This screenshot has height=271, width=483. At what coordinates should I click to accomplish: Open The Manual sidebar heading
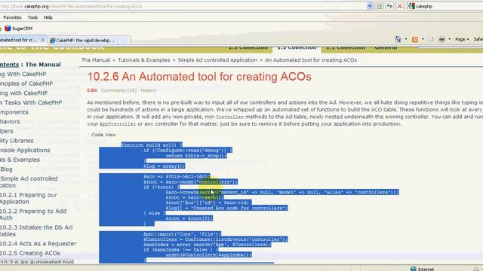(43, 65)
